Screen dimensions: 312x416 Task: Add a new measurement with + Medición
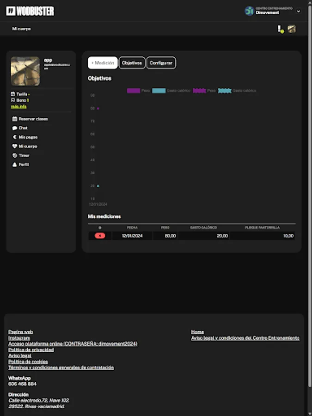pyautogui.click(x=103, y=63)
